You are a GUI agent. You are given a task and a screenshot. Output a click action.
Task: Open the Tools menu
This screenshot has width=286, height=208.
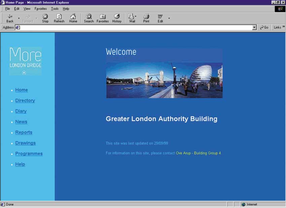55,9
